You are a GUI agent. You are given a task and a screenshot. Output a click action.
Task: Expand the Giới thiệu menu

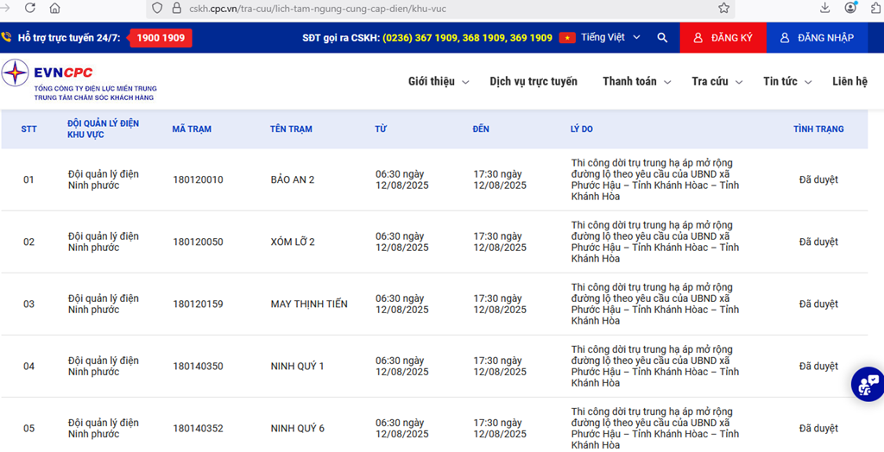point(438,82)
